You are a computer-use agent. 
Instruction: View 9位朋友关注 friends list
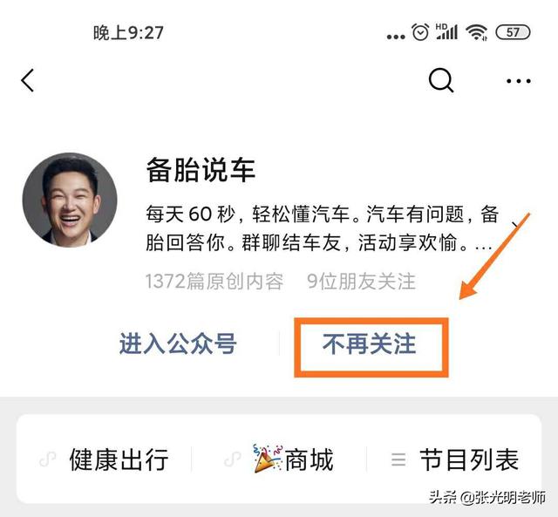pos(361,282)
